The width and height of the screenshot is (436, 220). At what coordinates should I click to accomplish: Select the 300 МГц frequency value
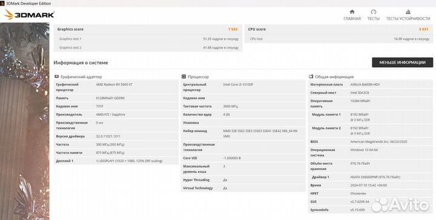(x=110, y=145)
